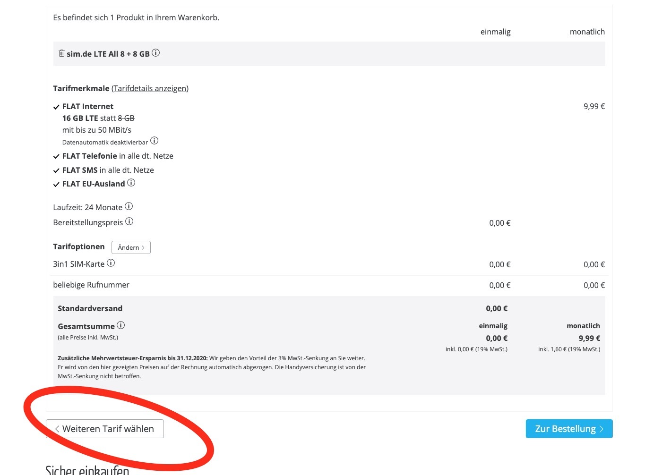Click the checkmark next to FLAT SMS
The width and height of the screenshot is (645, 475).
pos(56,170)
